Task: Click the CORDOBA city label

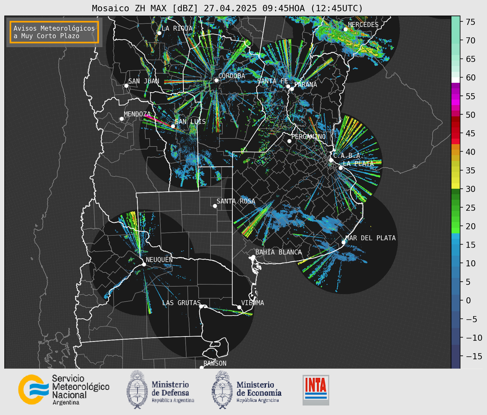Action: [x=232, y=76]
